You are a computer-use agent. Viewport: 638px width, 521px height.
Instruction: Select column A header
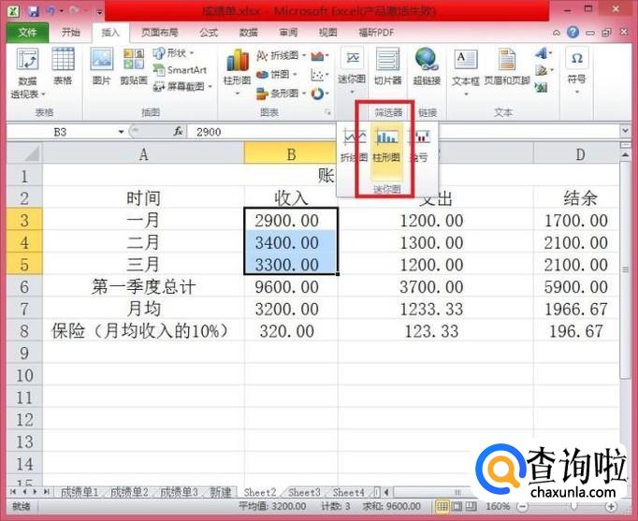143,153
